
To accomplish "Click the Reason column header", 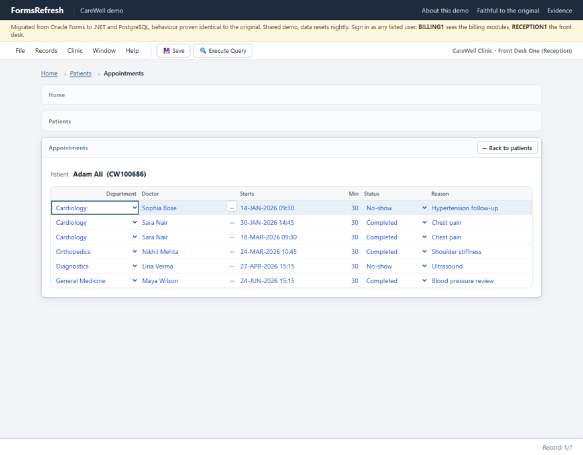I will coord(440,194).
